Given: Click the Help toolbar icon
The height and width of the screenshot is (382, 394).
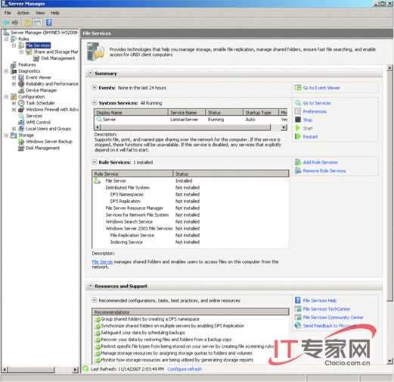Looking at the screenshot, I should [49, 23].
